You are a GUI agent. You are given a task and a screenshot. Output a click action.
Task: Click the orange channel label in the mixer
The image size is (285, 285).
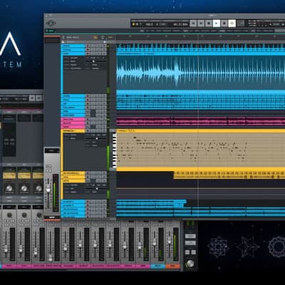click(172, 266)
